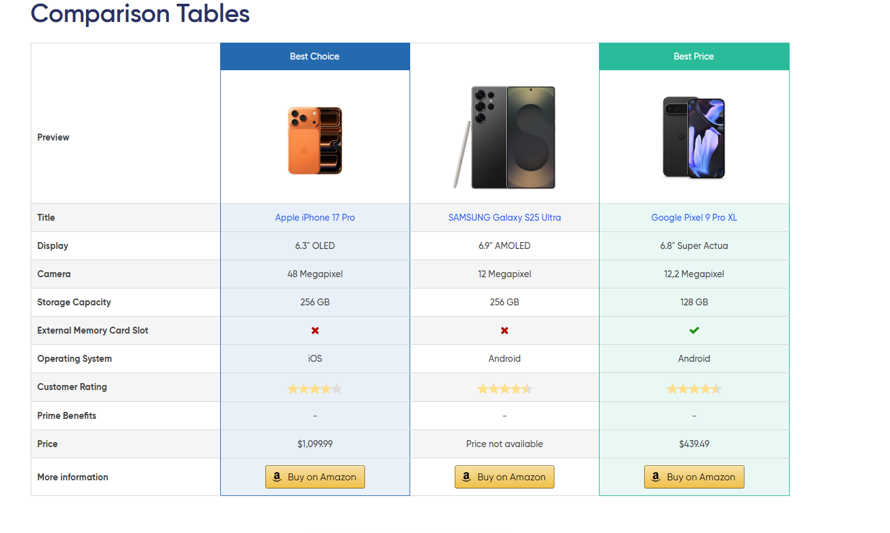Click the $439.49 price cell
This screenshot has height=533, width=890.
pos(694,444)
